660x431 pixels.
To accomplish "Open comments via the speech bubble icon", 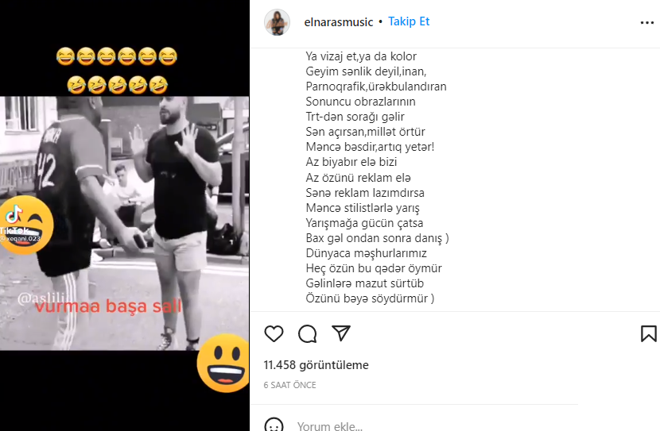I will (x=307, y=334).
